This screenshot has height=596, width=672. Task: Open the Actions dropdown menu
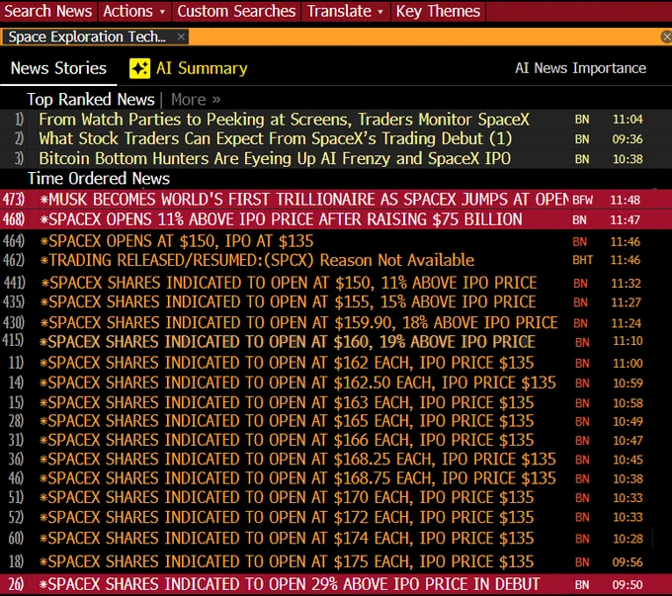[134, 11]
